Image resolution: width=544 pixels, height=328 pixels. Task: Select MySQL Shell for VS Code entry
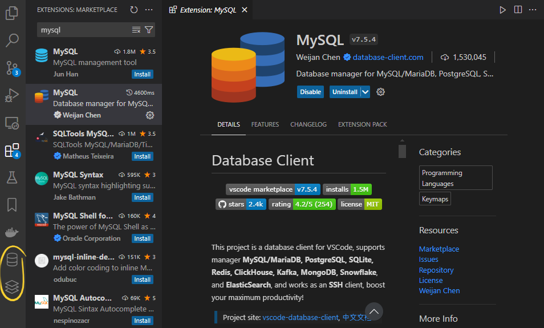[94, 228]
